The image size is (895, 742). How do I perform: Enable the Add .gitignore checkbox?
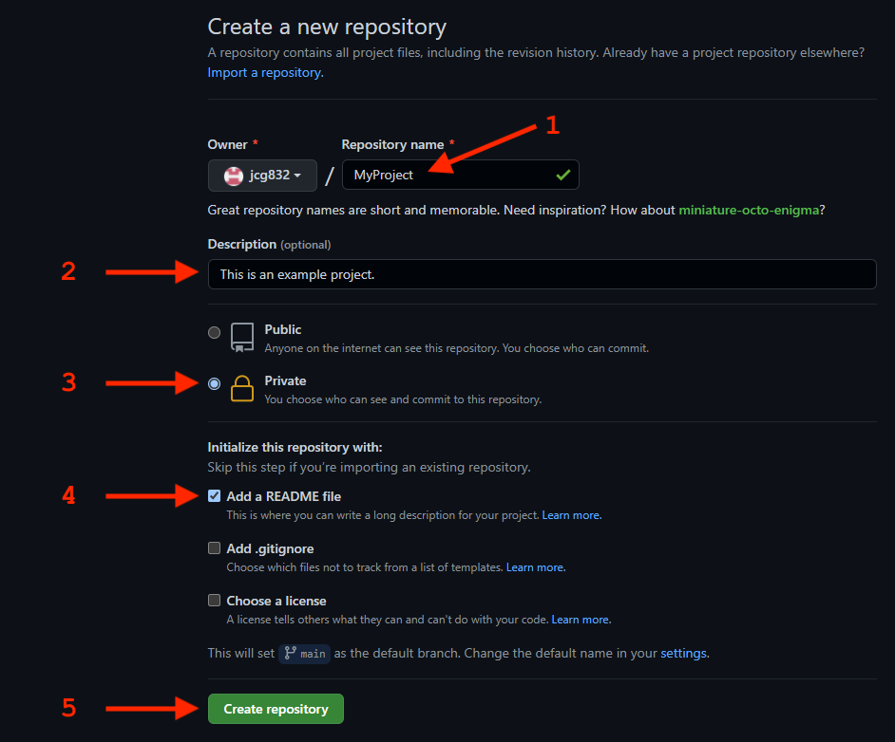click(x=214, y=548)
